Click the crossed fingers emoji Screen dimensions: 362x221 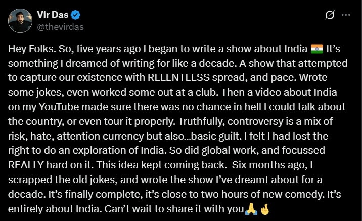click(x=264, y=209)
